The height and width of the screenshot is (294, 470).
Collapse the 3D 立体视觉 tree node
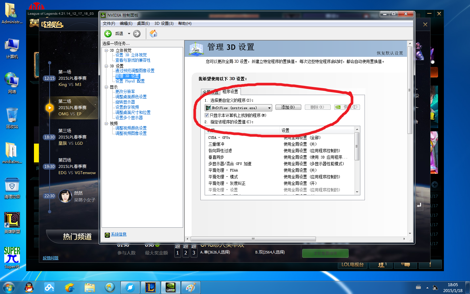(x=106, y=50)
